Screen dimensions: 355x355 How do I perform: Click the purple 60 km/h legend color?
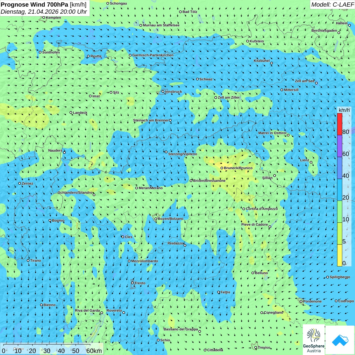pos(340,146)
